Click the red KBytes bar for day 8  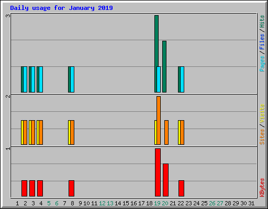coord(71,188)
